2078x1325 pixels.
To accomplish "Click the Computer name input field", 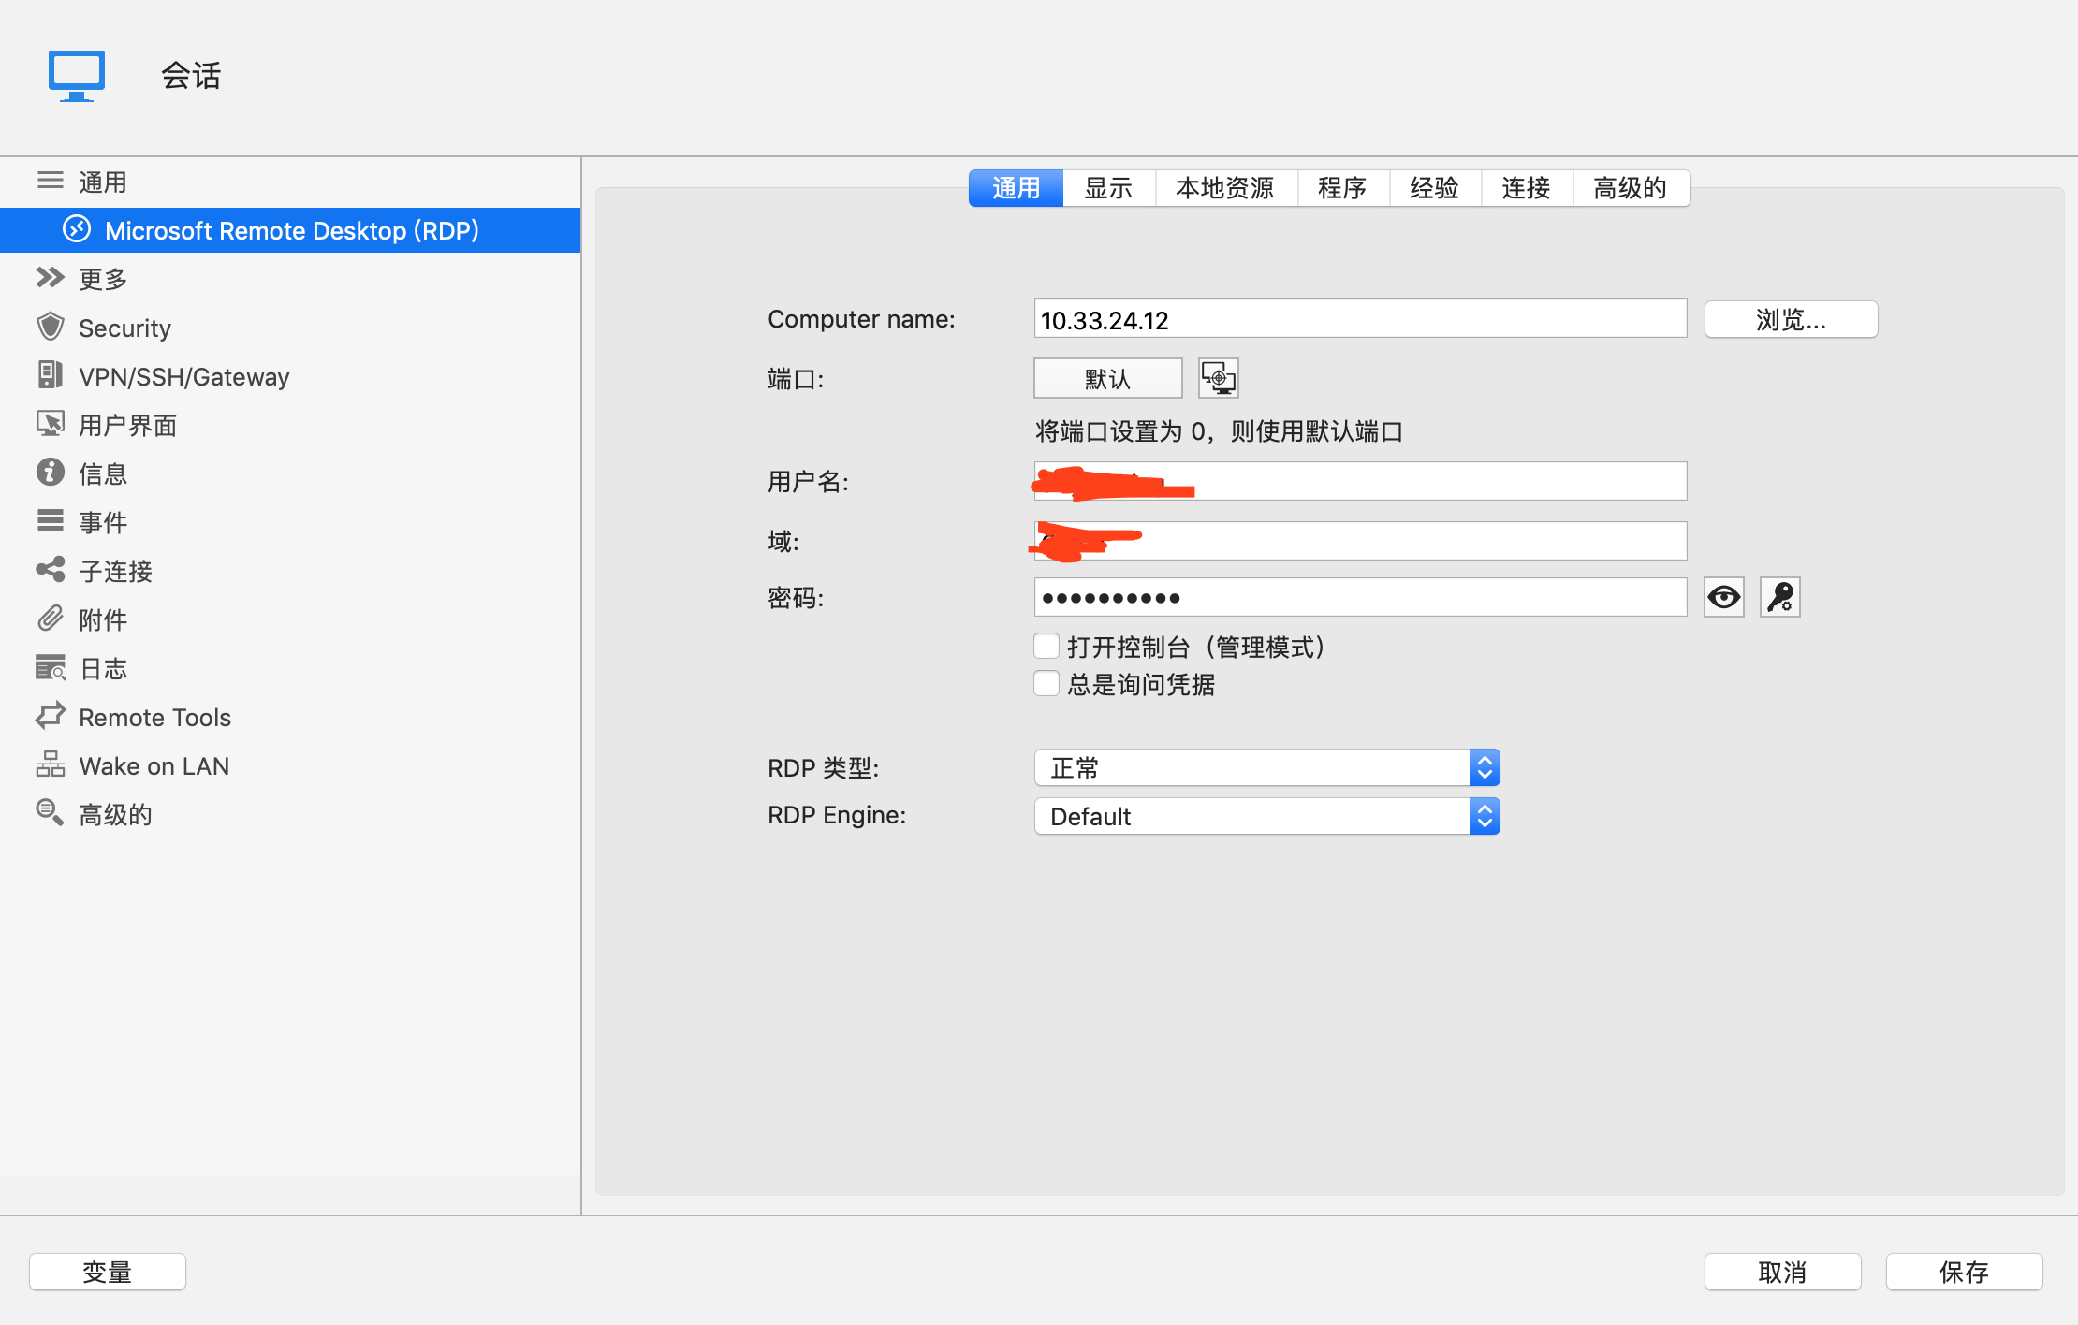I will [1358, 319].
